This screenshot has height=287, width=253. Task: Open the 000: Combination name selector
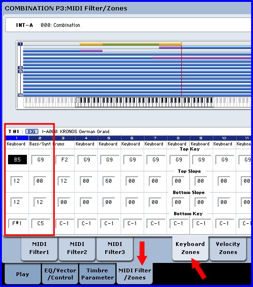(60, 25)
